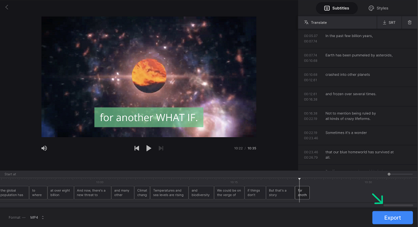Go back using the top-left arrow
The width and height of the screenshot is (418, 227).
[x=7, y=7]
